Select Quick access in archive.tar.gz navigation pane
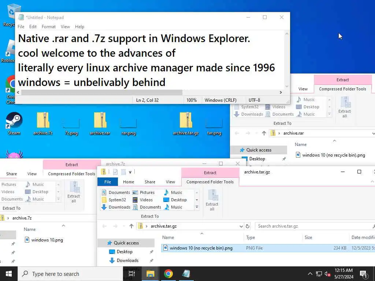This screenshot has width=375, height=281. 126,243
